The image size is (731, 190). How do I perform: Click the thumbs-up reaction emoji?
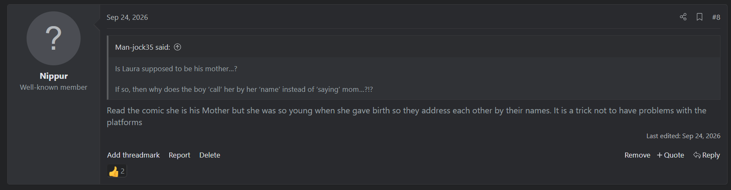114,171
